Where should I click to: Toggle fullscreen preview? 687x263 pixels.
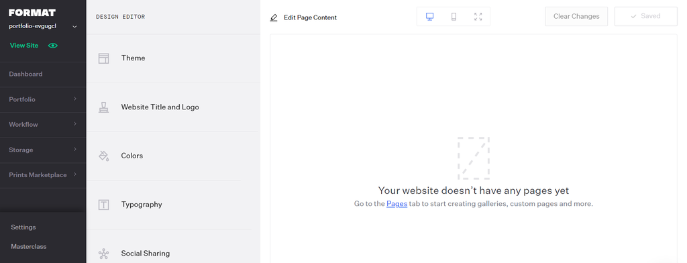click(478, 17)
